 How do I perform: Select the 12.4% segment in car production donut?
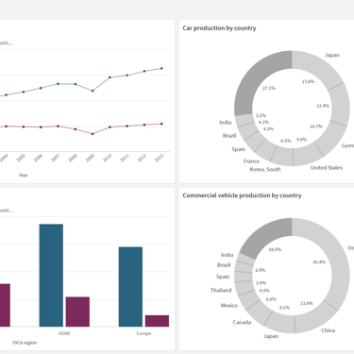340,104
